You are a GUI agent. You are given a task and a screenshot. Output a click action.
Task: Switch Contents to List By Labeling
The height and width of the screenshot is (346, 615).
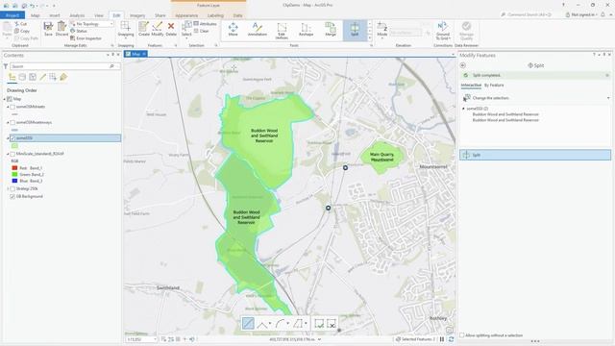pyautogui.click(x=63, y=77)
